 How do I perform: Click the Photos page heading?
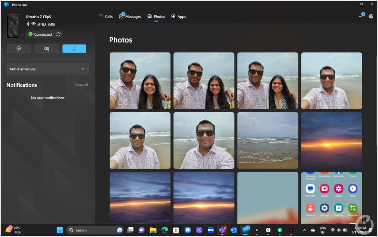tap(121, 40)
